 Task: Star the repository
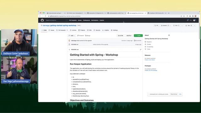click(189, 25)
